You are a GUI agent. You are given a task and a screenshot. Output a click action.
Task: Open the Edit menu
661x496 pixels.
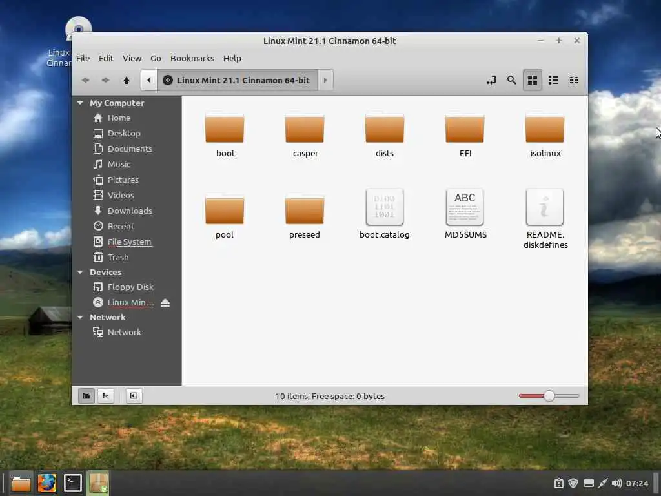(106, 58)
